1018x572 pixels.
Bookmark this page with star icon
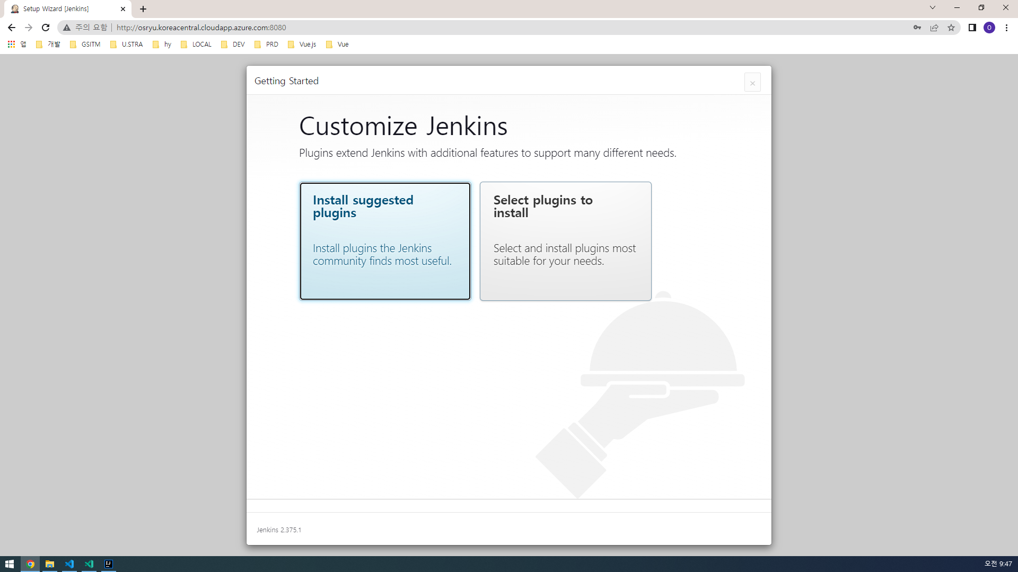951,28
